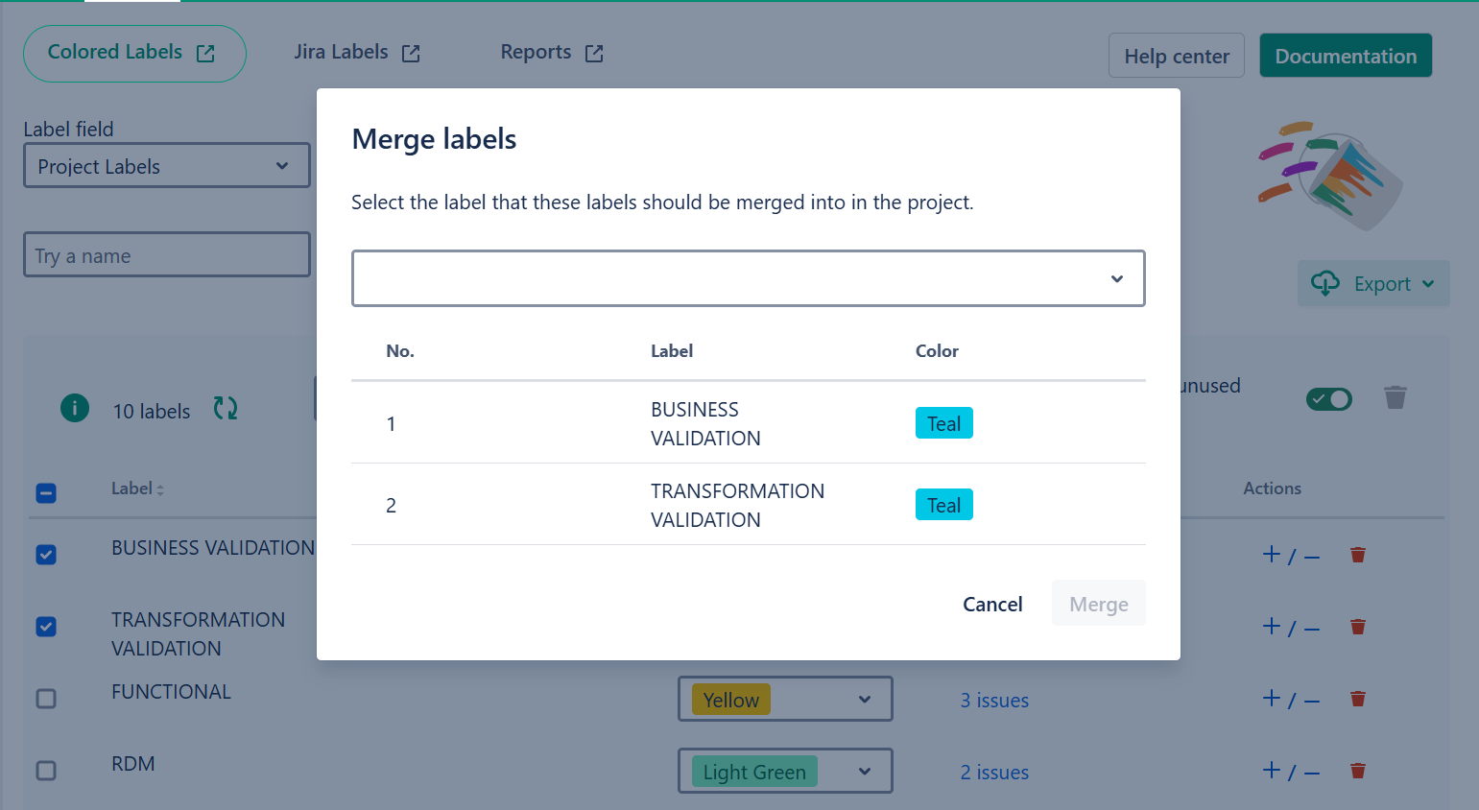This screenshot has height=810, width=1479.
Task: Turn off the unused labels toggle switch
Action: tap(1328, 399)
